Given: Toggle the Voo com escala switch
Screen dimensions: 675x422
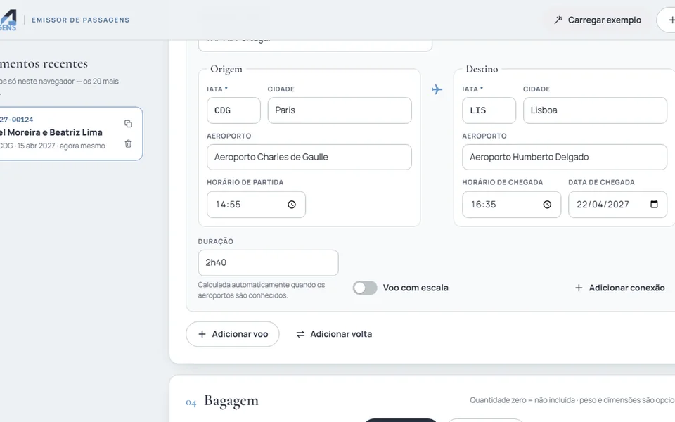Looking at the screenshot, I should (365, 288).
